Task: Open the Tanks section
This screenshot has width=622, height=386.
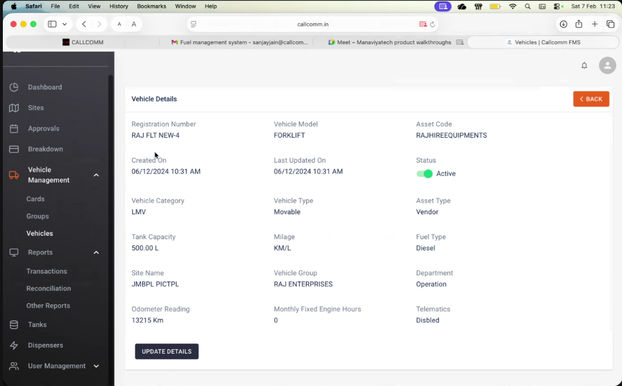Action: click(x=37, y=324)
